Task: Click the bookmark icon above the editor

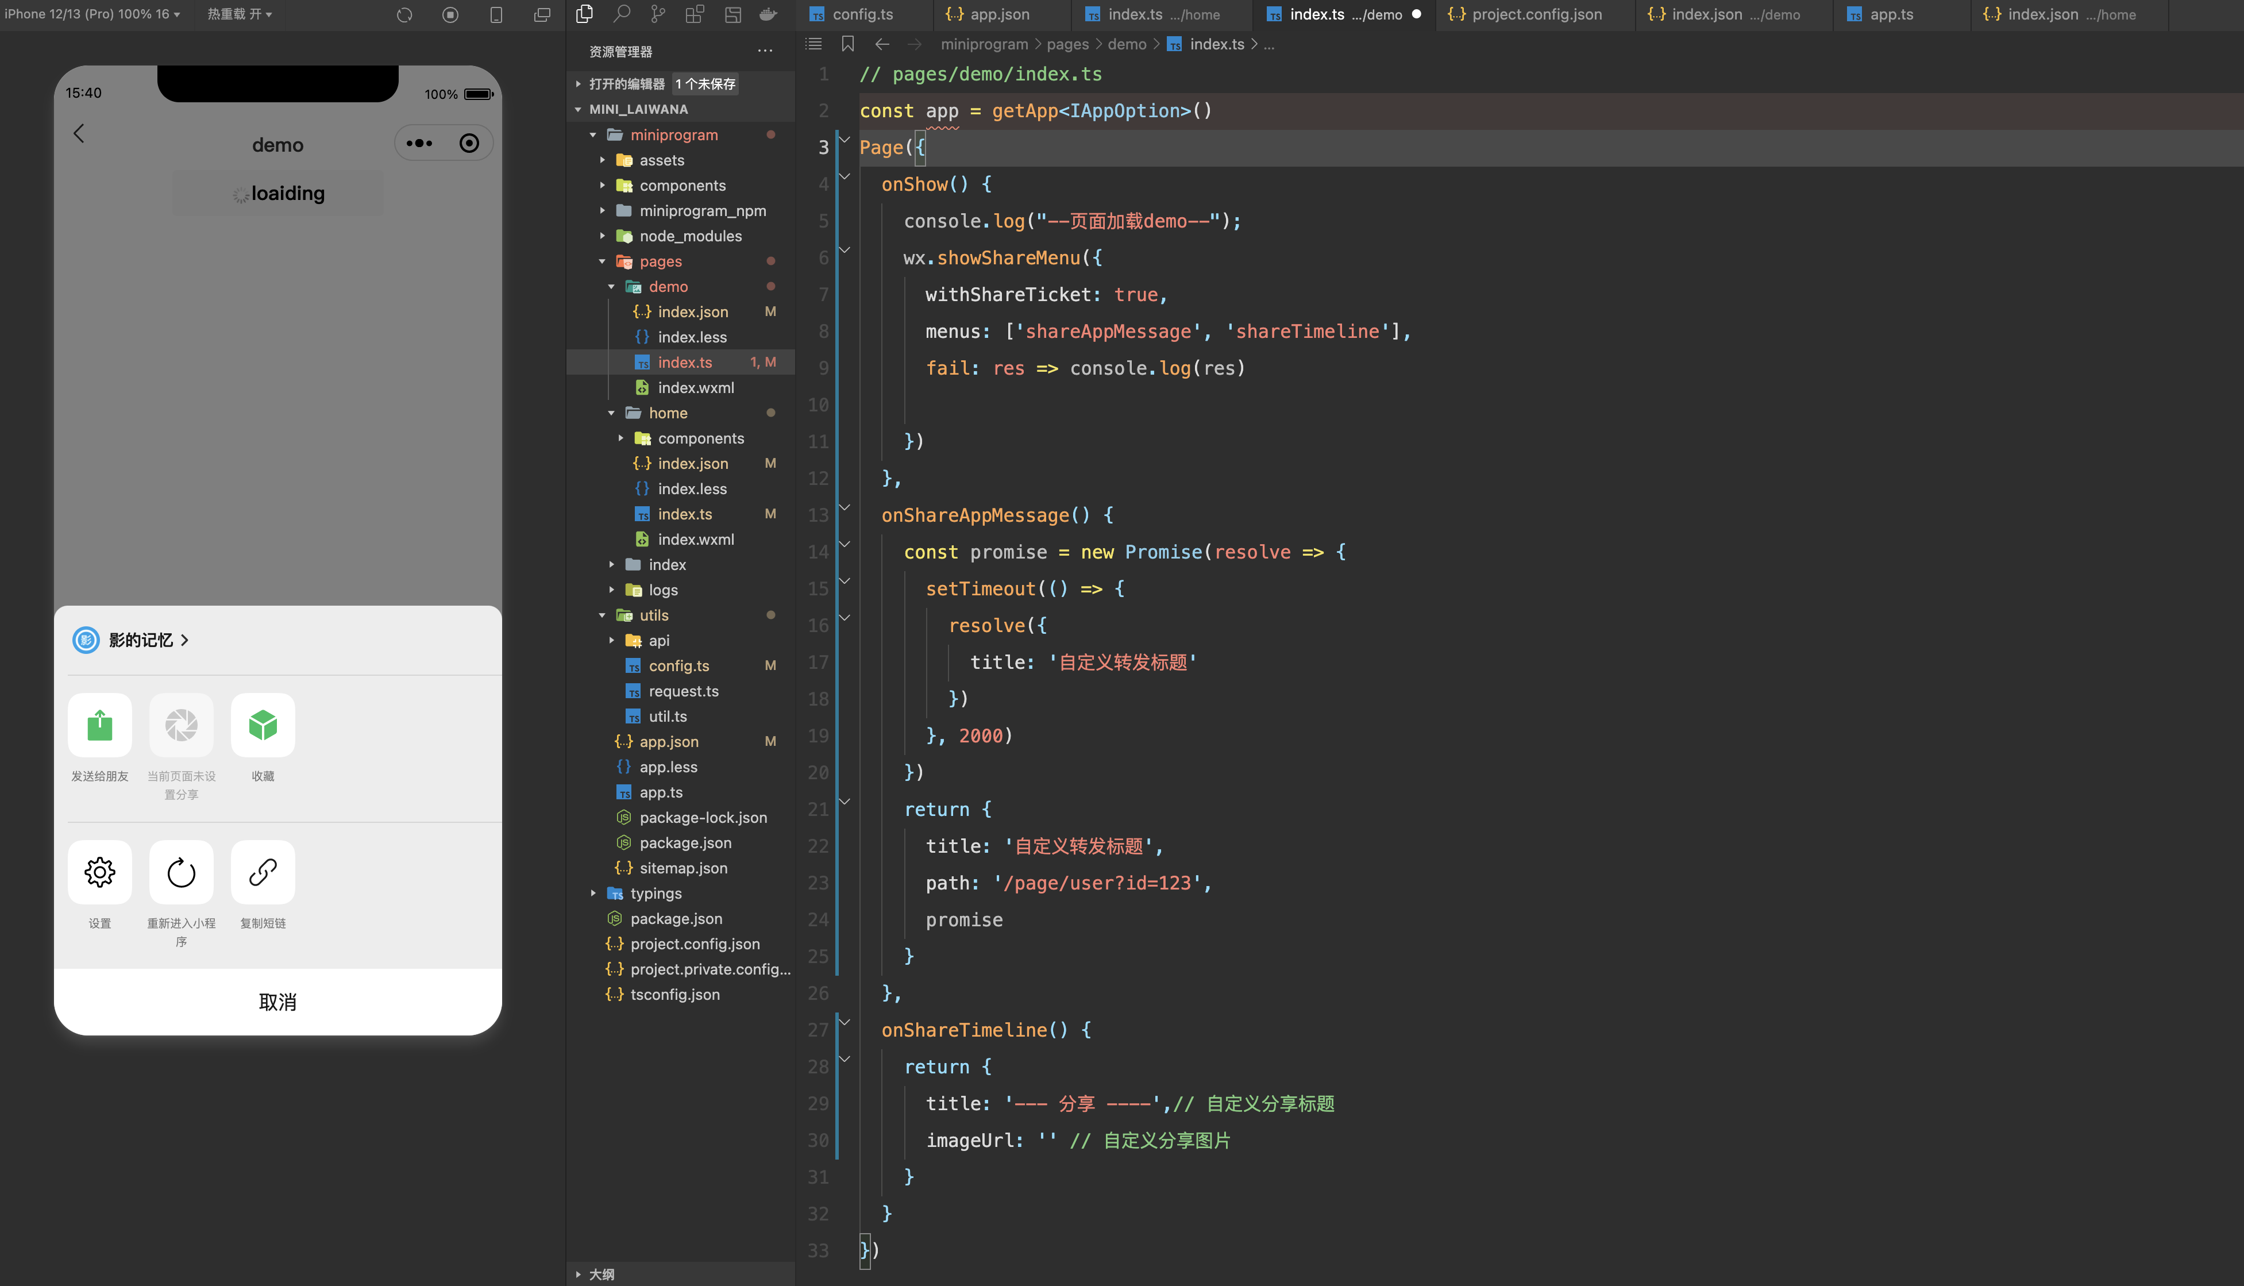Action: click(x=847, y=44)
